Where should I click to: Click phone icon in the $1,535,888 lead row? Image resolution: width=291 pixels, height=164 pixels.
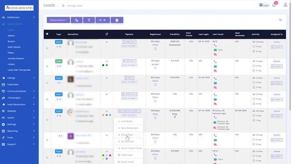pos(215,118)
